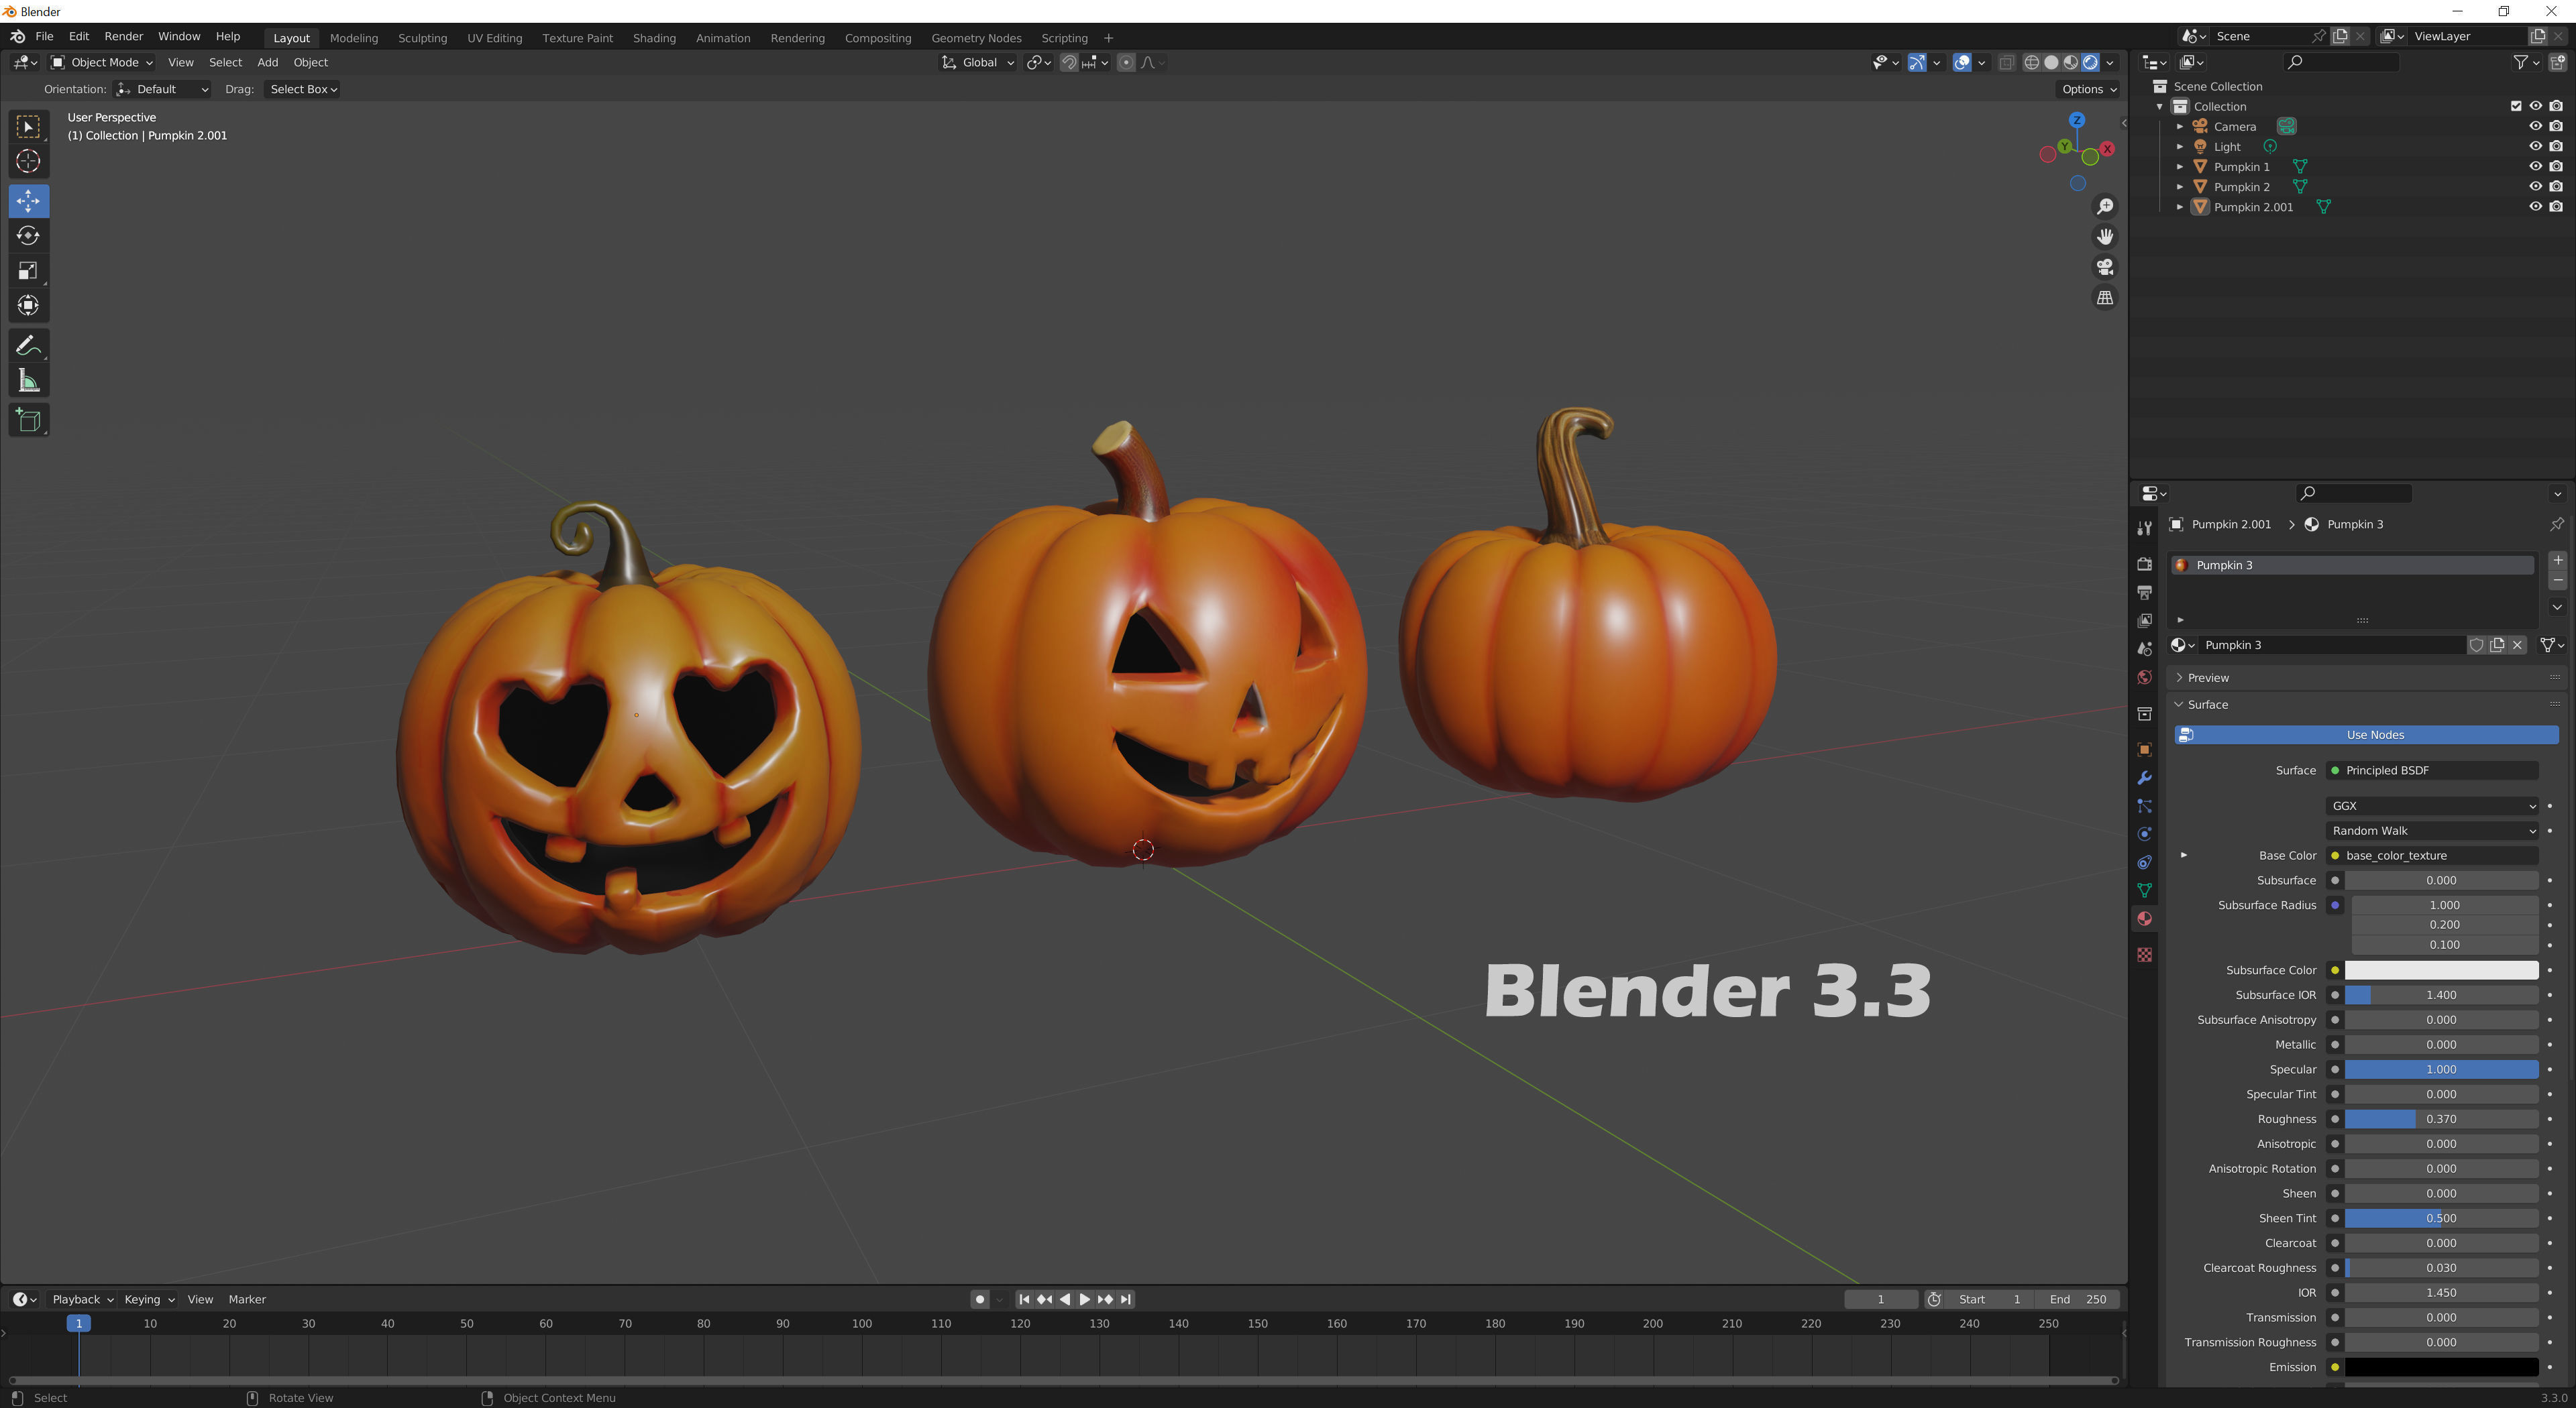
Task: Pick the Measure tool
Action: coord(28,381)
